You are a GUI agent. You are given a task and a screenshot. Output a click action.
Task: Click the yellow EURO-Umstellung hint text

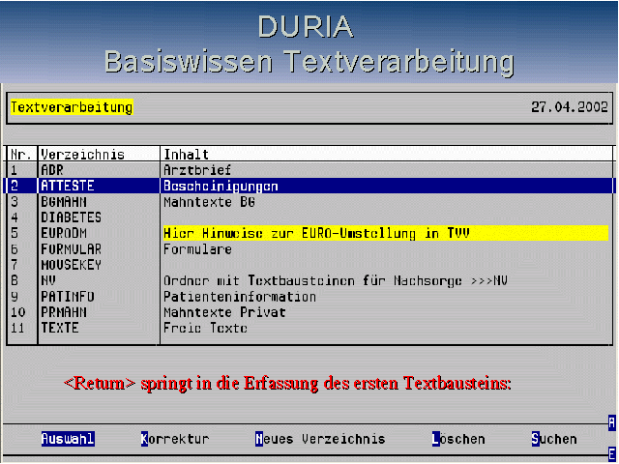[316, 233]
